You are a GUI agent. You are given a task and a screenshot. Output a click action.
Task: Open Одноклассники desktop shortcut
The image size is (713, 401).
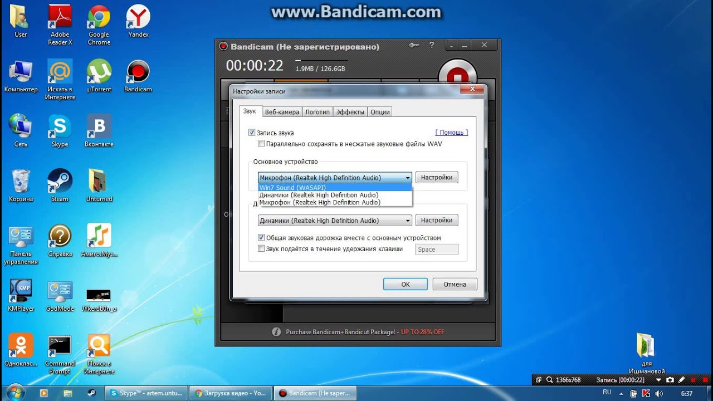click(x=21, y=350)
